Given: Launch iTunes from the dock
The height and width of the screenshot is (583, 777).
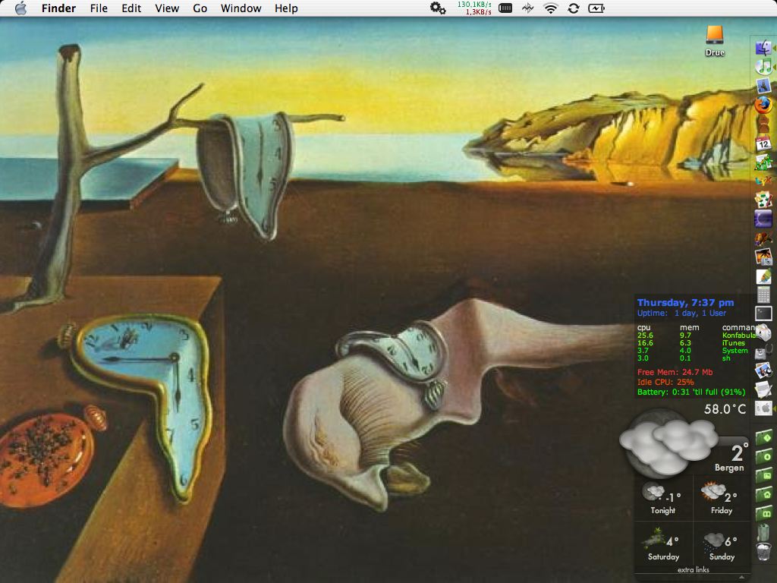Looking at the screenshot, I should [x=763, y=66].
